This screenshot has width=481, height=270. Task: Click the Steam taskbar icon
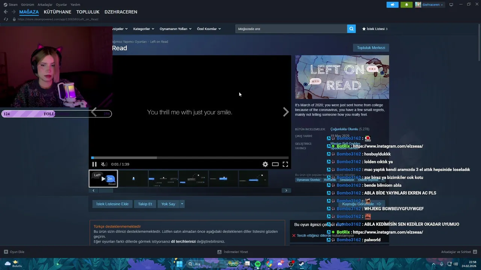click(302, 264)
